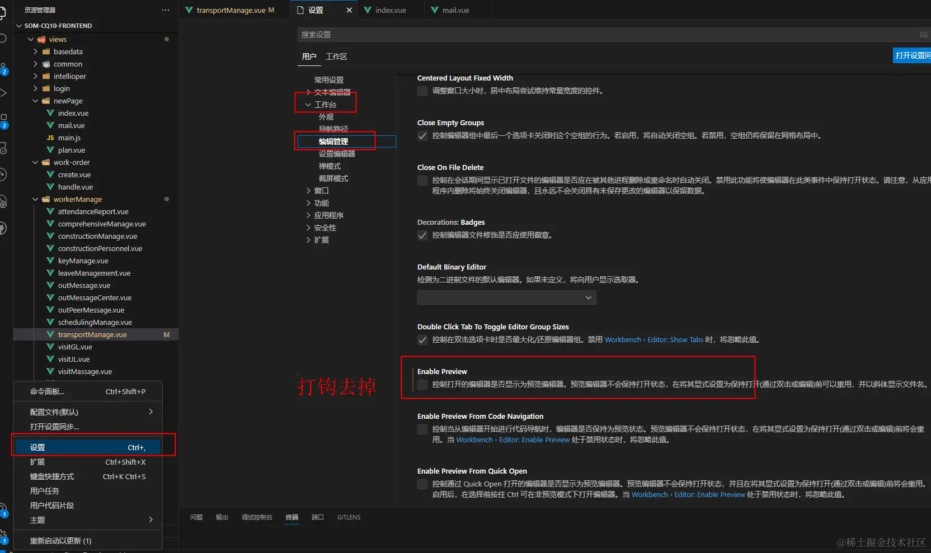Expand 安全性 in the settings tree
Screen dimensions: 931x553
[308, 228]
